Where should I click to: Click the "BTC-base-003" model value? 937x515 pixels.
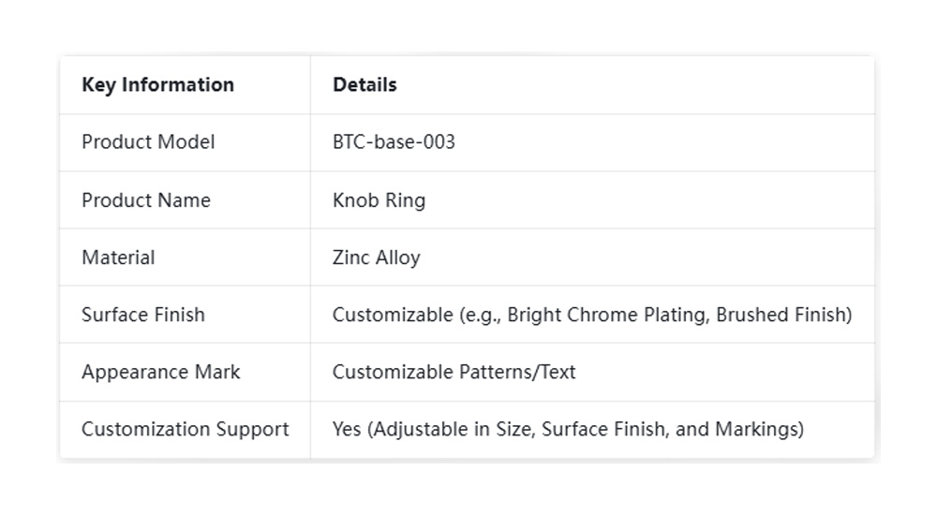[x=394, y=142]
